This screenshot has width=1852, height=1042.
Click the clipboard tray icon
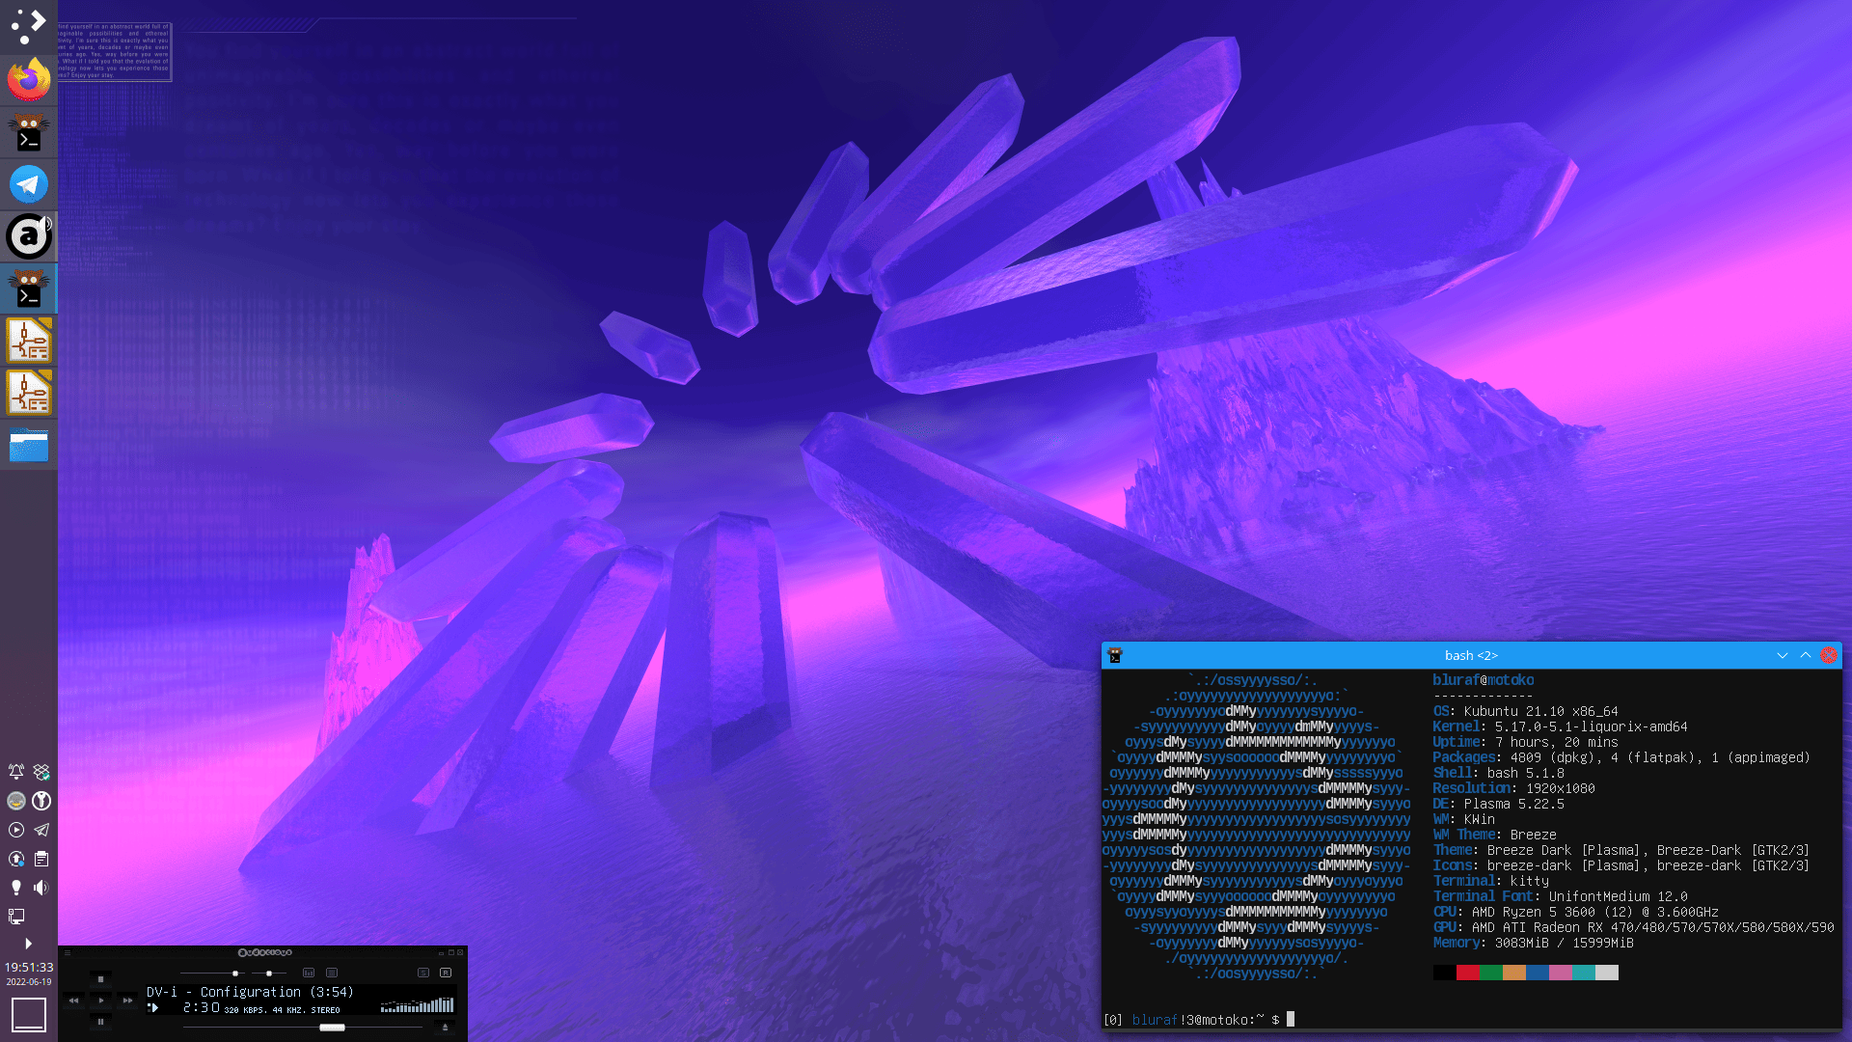coord(41,859)
